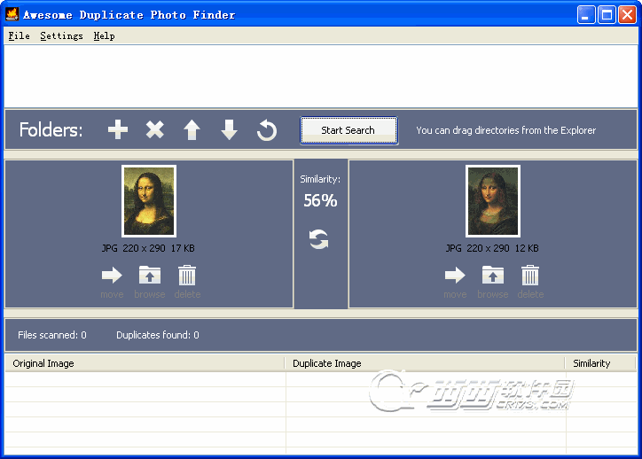Click the 'JPG 220 x 290 17 KB' label
Viewport: 642px width, 459px height.
(148, 248)
